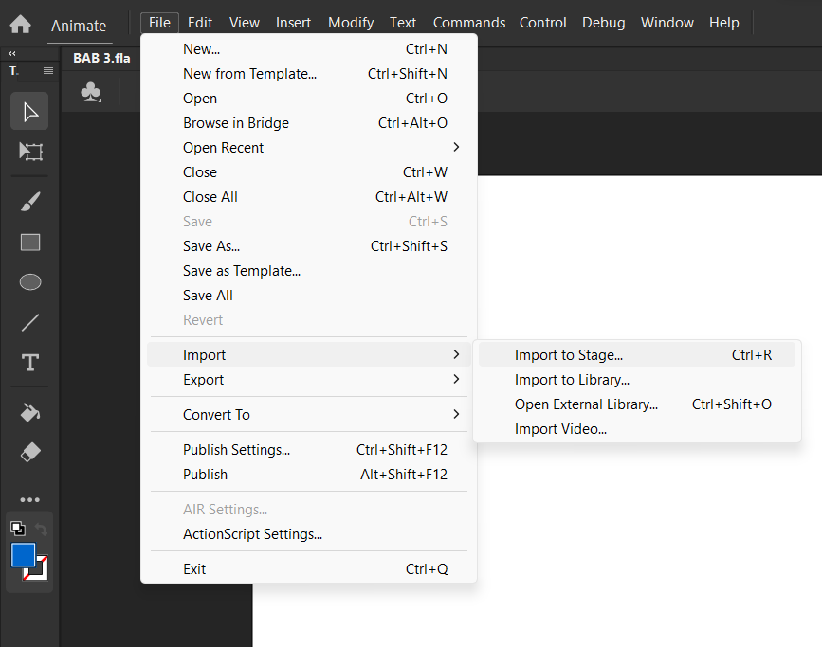
Task: Collapse the tools panel with double arrows
Action: (12, 53)
